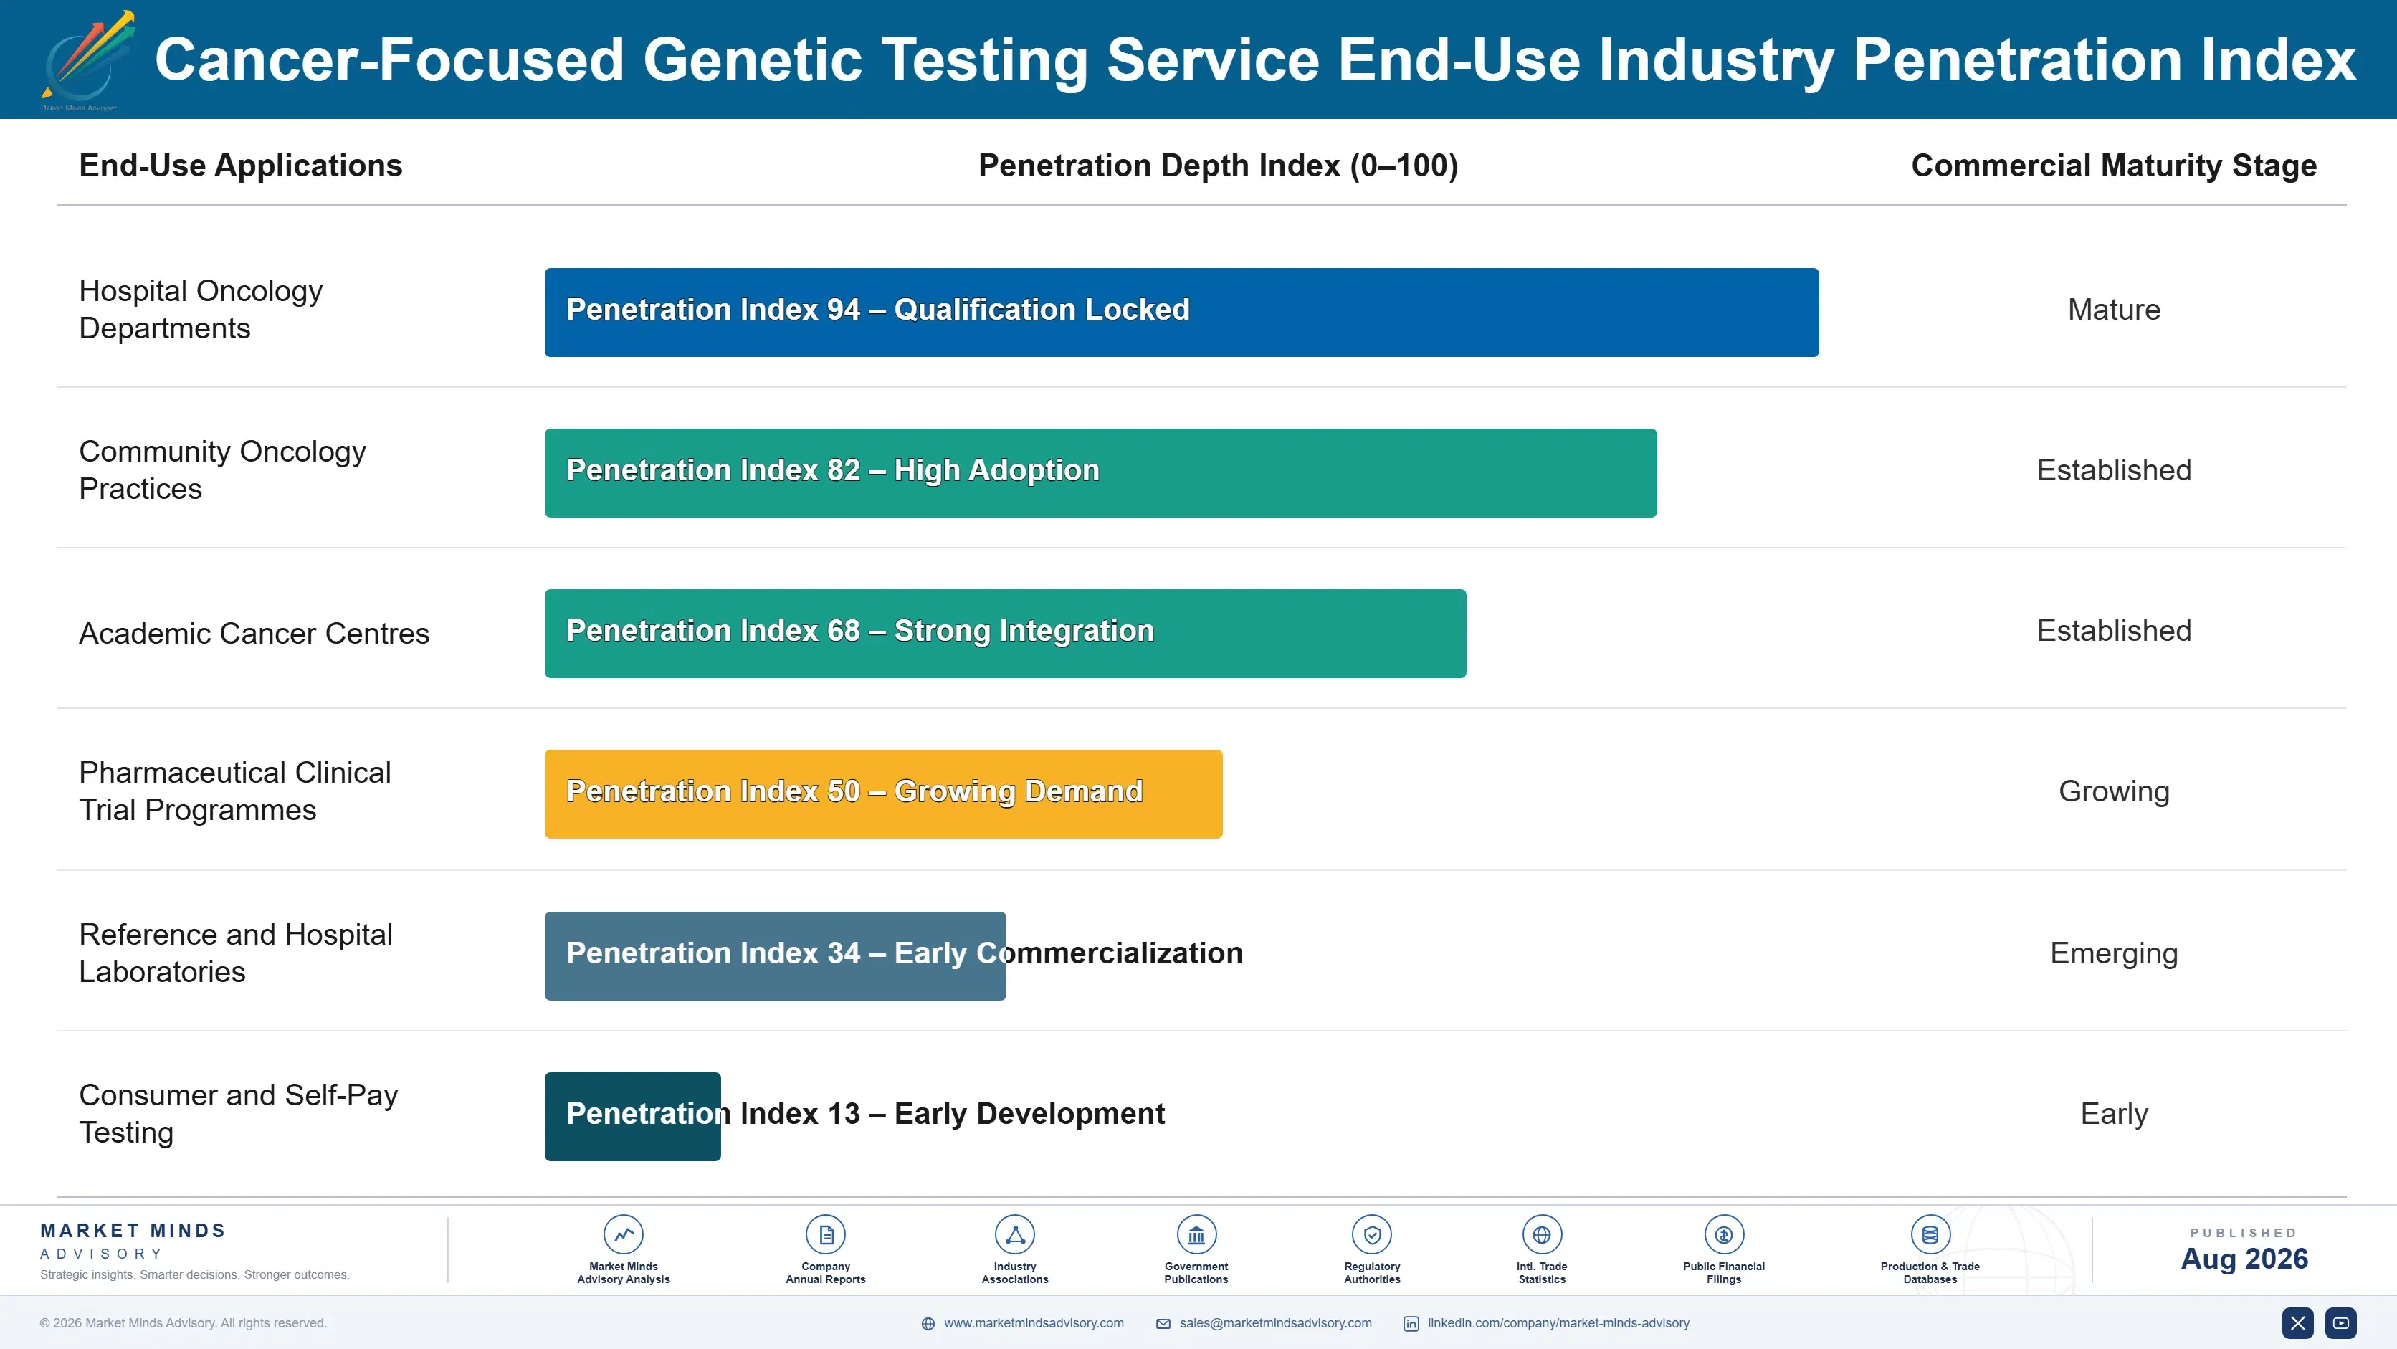
Task: Click the Market Minds Advisory Analysis icon
Action: [x=624, y=1234]
